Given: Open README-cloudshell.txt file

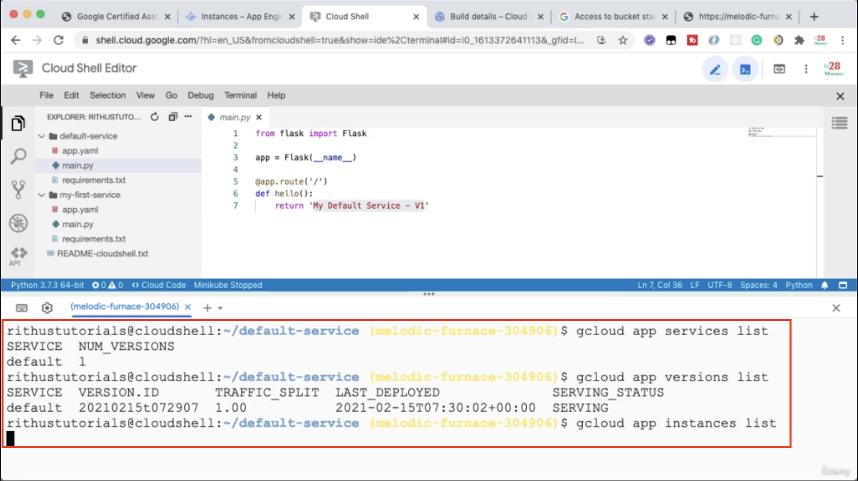Looking at the screenshot, I should coord(102,254).
